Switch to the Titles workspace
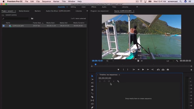 coord(114,7)
